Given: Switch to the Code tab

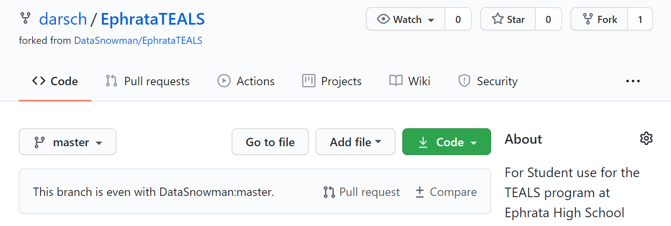Looking at the screenshot, I should 55,81.
